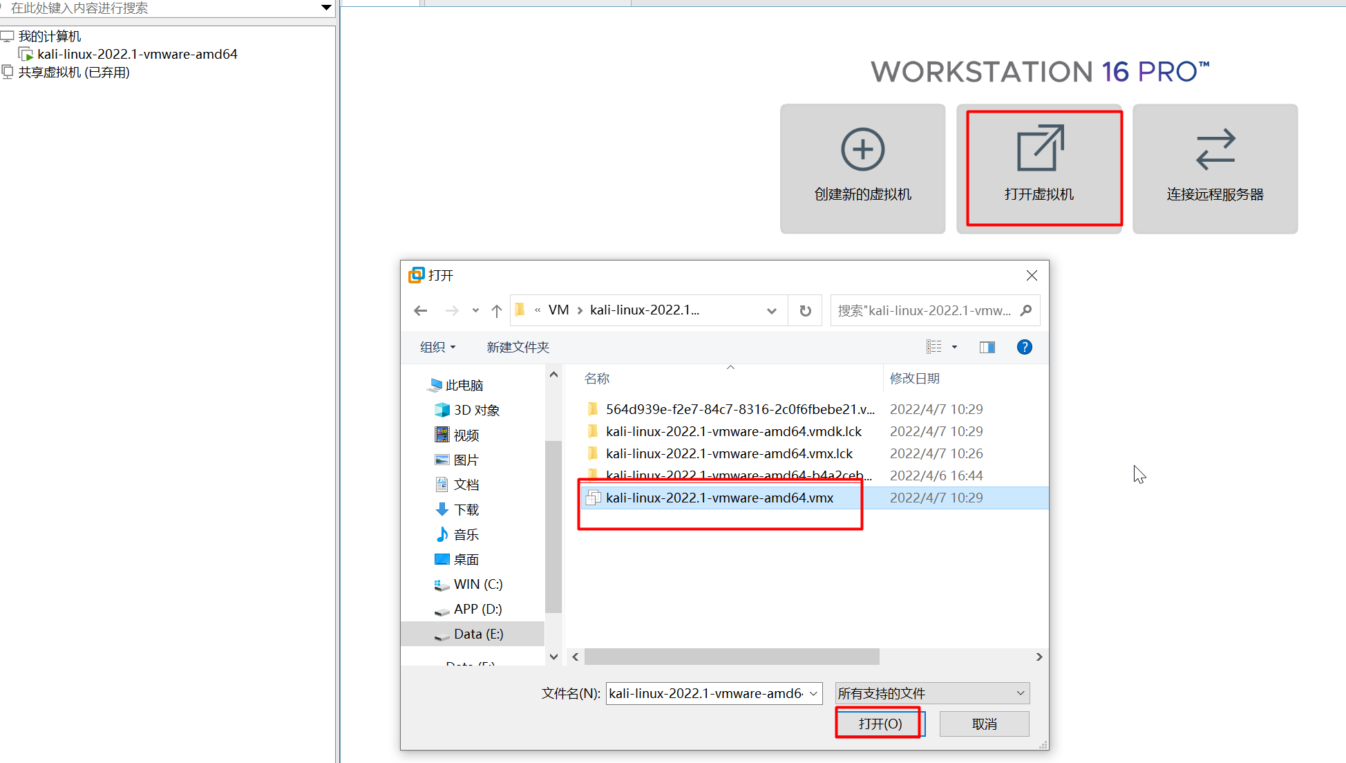Expand the file name history dropdown
1346x763 pixels.
[813, 693]
